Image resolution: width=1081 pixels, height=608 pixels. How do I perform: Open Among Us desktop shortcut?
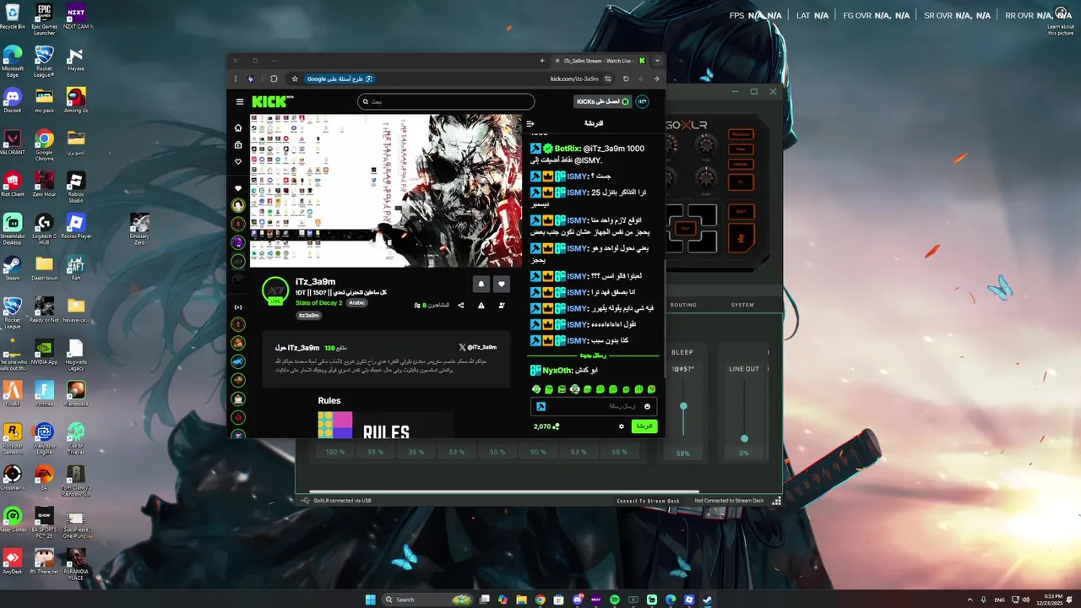pos(76,100)
